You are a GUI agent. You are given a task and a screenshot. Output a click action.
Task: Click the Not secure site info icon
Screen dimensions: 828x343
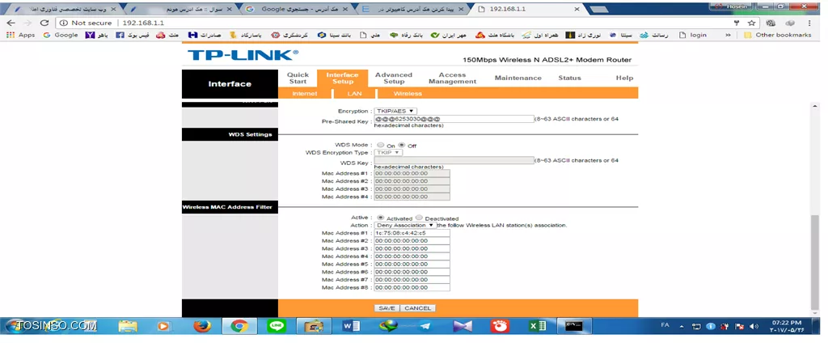click(63, 23)
